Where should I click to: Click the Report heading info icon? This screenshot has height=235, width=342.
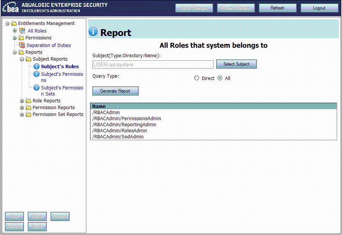coord(93,32)
